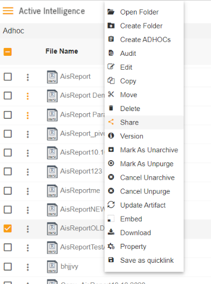
Task: Open three-dot menu for AisReport10.1 row
Action: [x=28, y=153]
